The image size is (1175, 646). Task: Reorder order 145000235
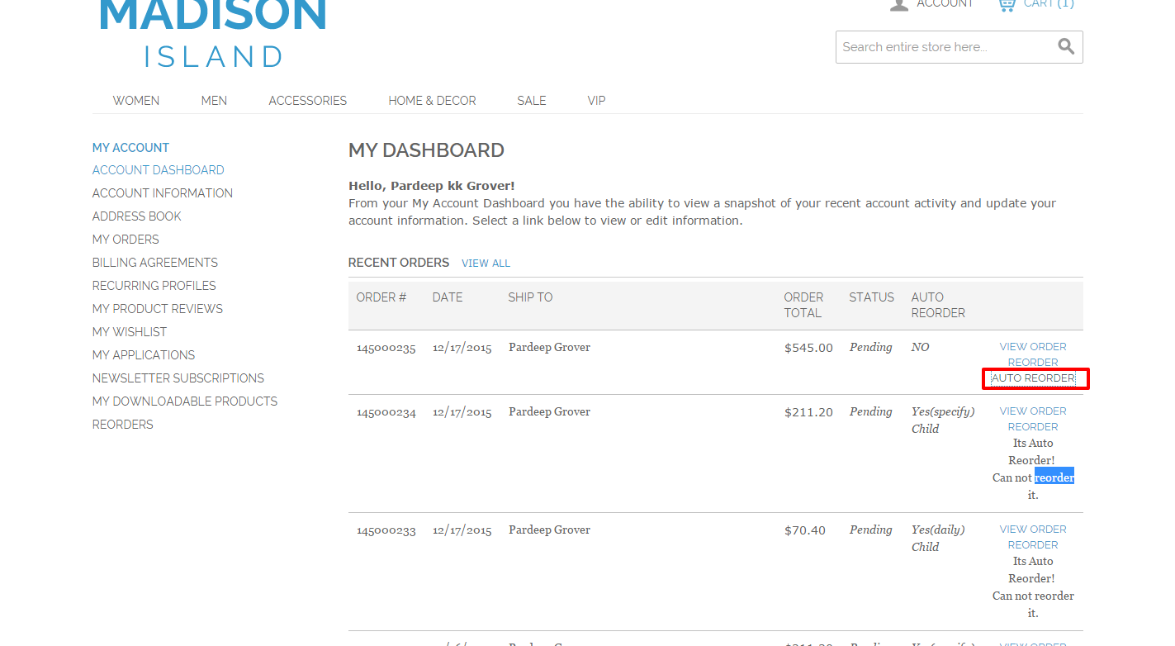(x=1033, y=363)
